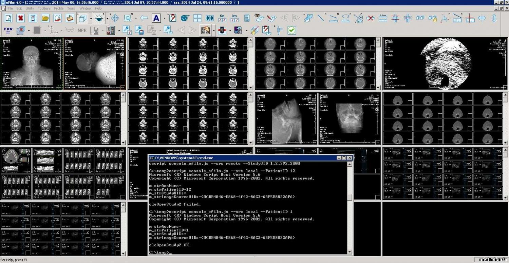
Task: Toggle the green checkmark icon
Action: (291, 31)
